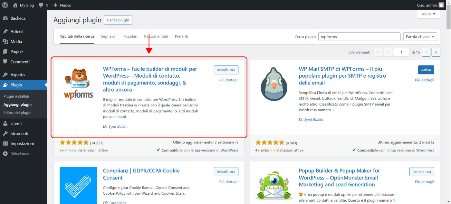Activate WP Mail SMTP plugin

tap(426, 70)
